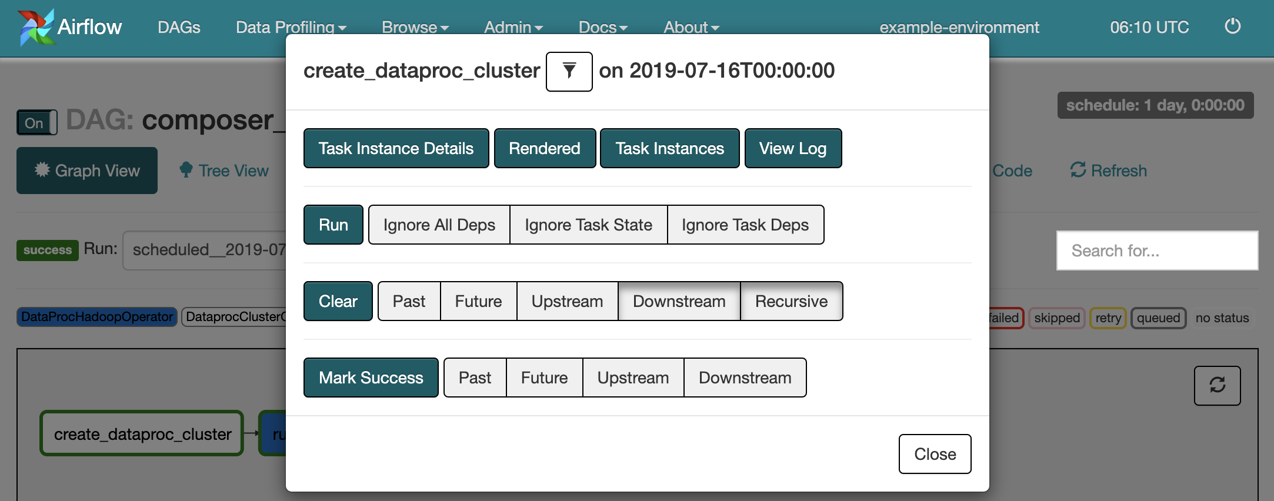This screenshot has width=1274, height=501.
Task: Open the DAGs menu item
Action: pos(179,27)
